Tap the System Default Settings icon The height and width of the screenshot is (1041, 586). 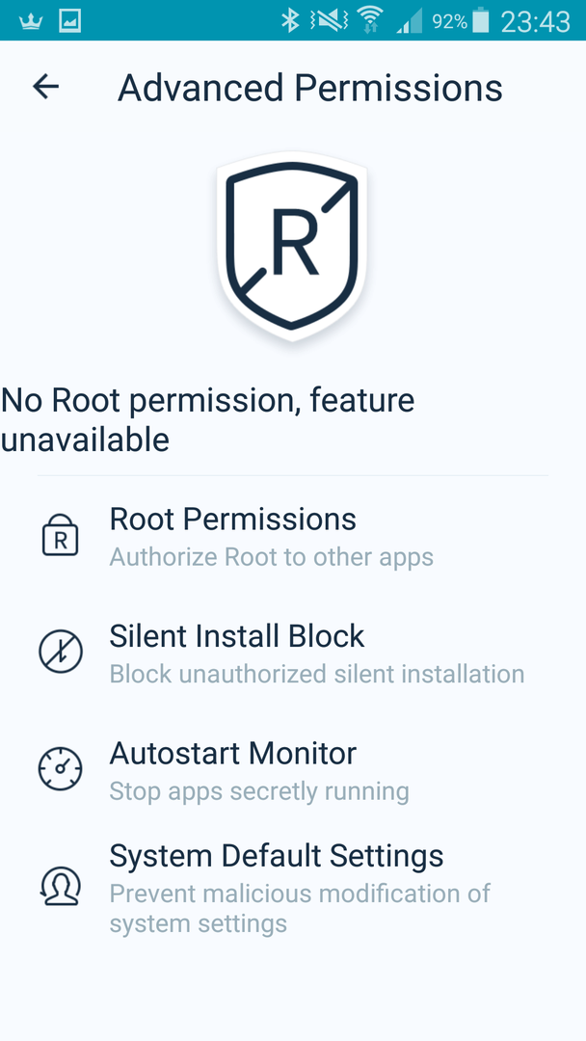click(x=61, y=887)
